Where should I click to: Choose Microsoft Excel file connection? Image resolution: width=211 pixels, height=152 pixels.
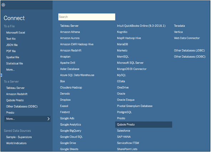click(x=15, y=33)
